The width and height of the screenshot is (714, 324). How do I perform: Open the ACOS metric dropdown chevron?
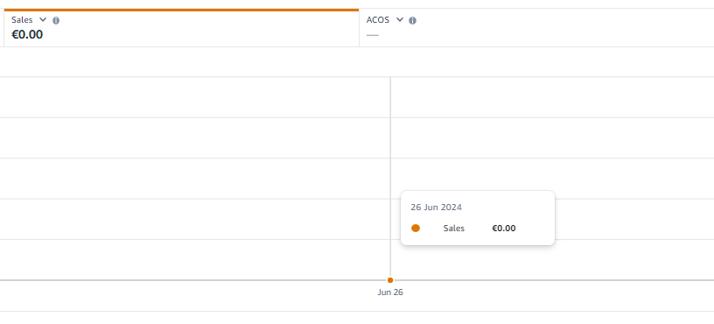tap(400, 20)
